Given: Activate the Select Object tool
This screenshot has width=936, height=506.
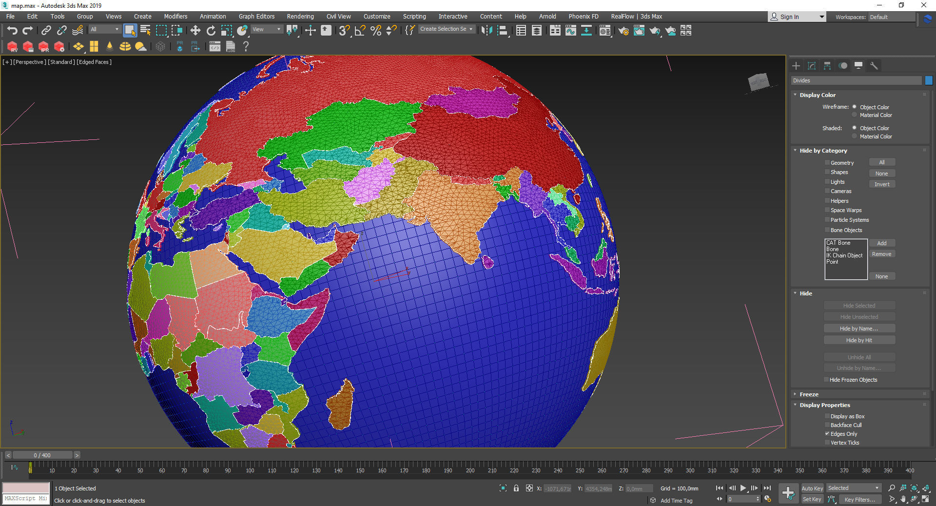Looking at the screenshot, I should click(x=130, y=31).
